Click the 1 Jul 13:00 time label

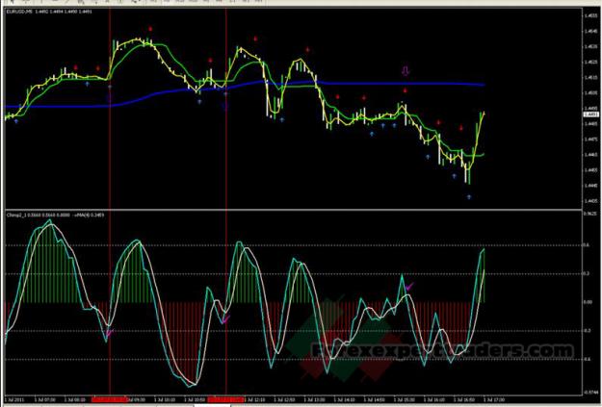point(314,399)
